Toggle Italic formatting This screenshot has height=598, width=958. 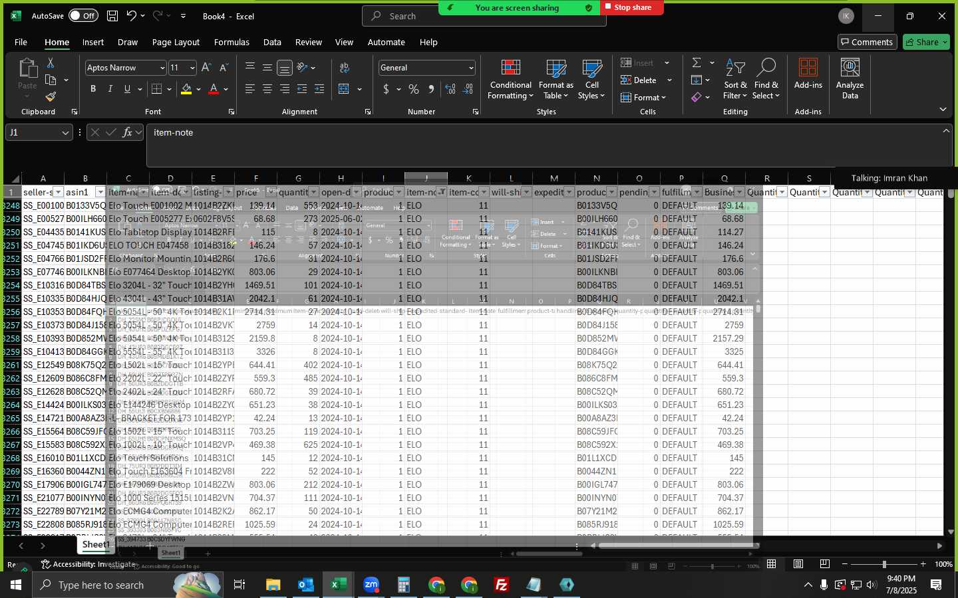click(x=110, y=89)
